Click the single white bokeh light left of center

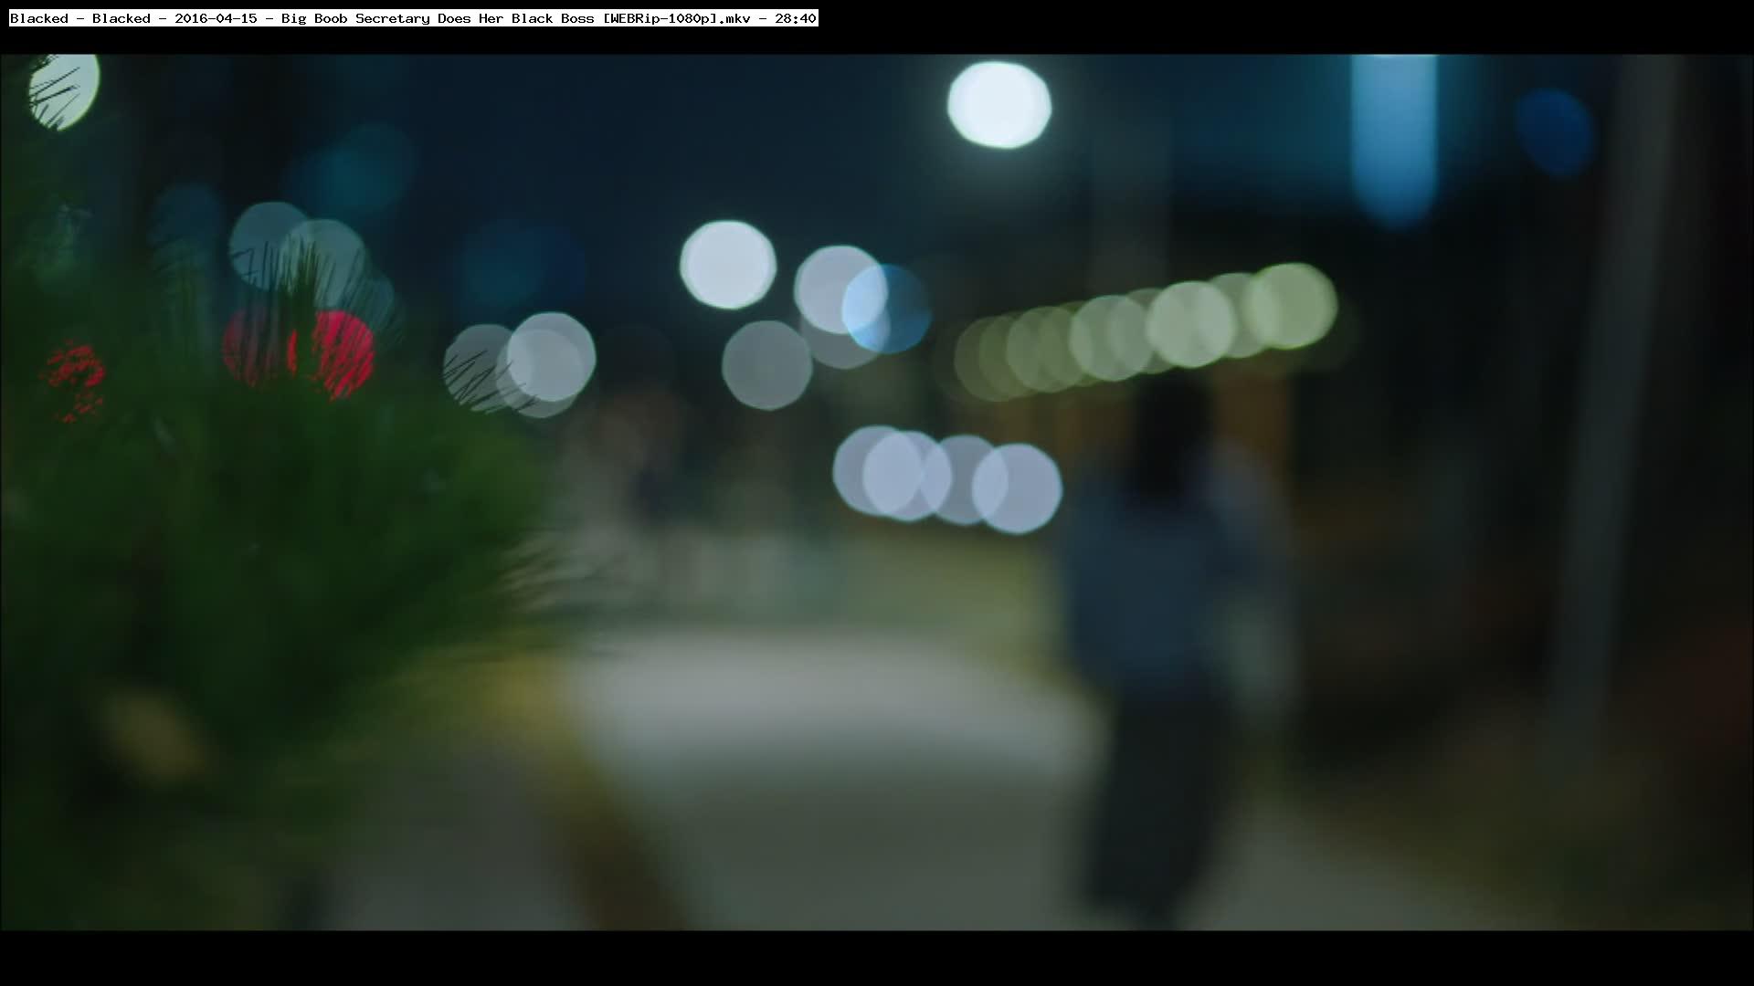pos(727,265)
